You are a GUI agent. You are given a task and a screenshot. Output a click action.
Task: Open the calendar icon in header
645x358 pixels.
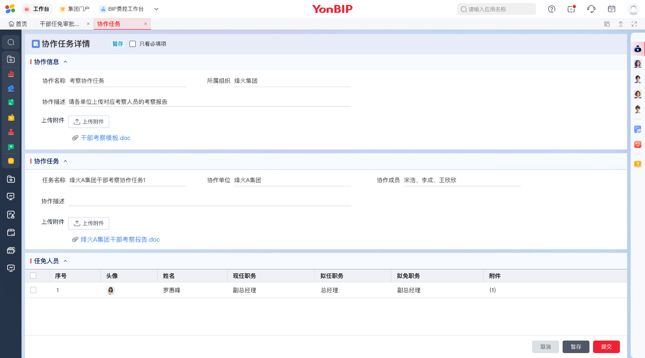[611, 9]
